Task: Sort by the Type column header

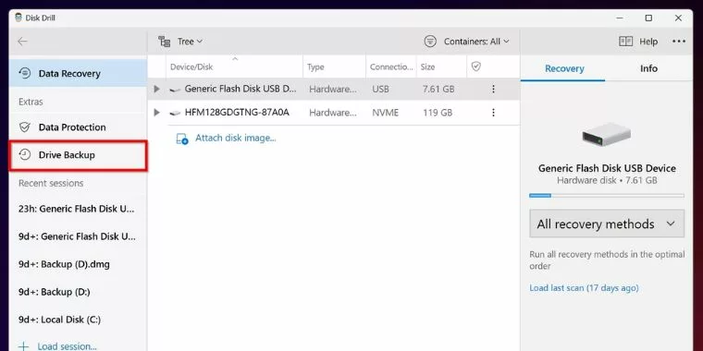Action: click(x=335, y=67)
